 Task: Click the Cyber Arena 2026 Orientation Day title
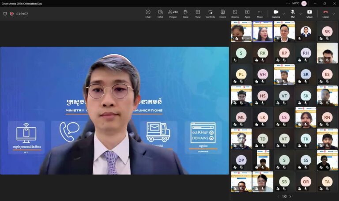point(22,4)
